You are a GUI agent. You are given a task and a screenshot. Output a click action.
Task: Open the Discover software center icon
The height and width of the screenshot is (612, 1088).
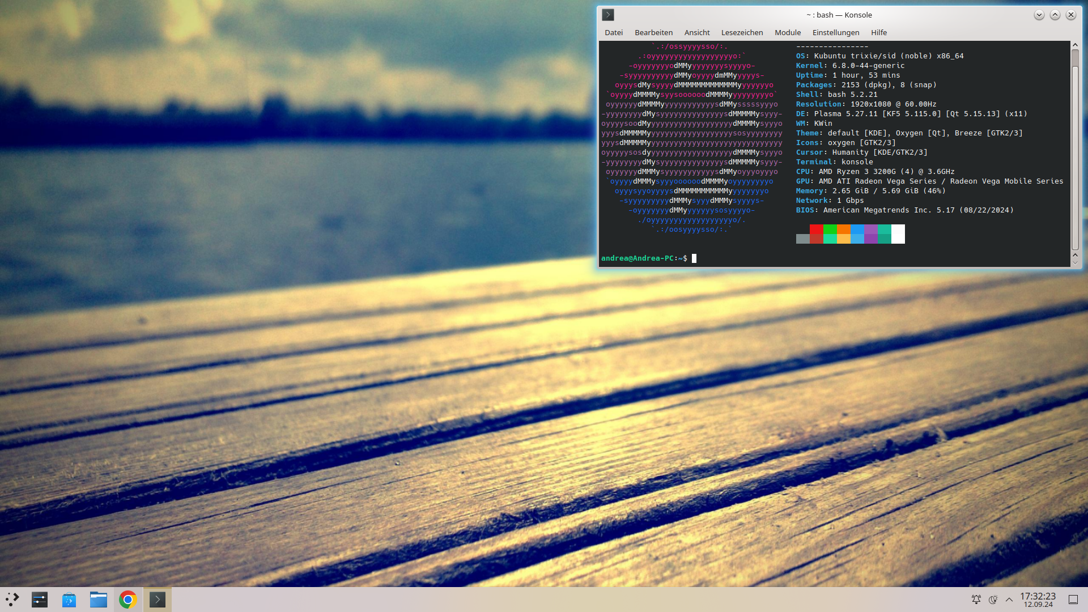(x=69, y=599)
